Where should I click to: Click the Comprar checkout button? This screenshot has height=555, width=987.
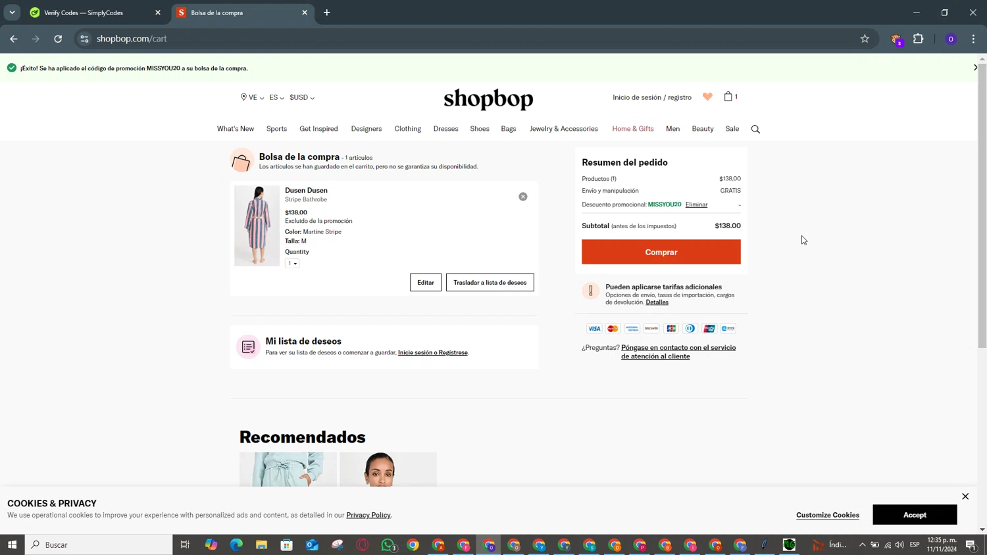[x=661, y=252]
